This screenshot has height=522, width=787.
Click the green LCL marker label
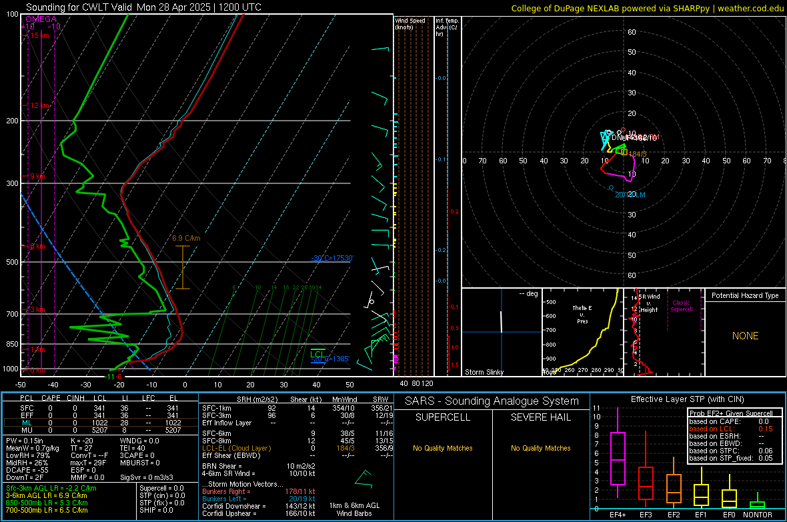click(317, 355)
